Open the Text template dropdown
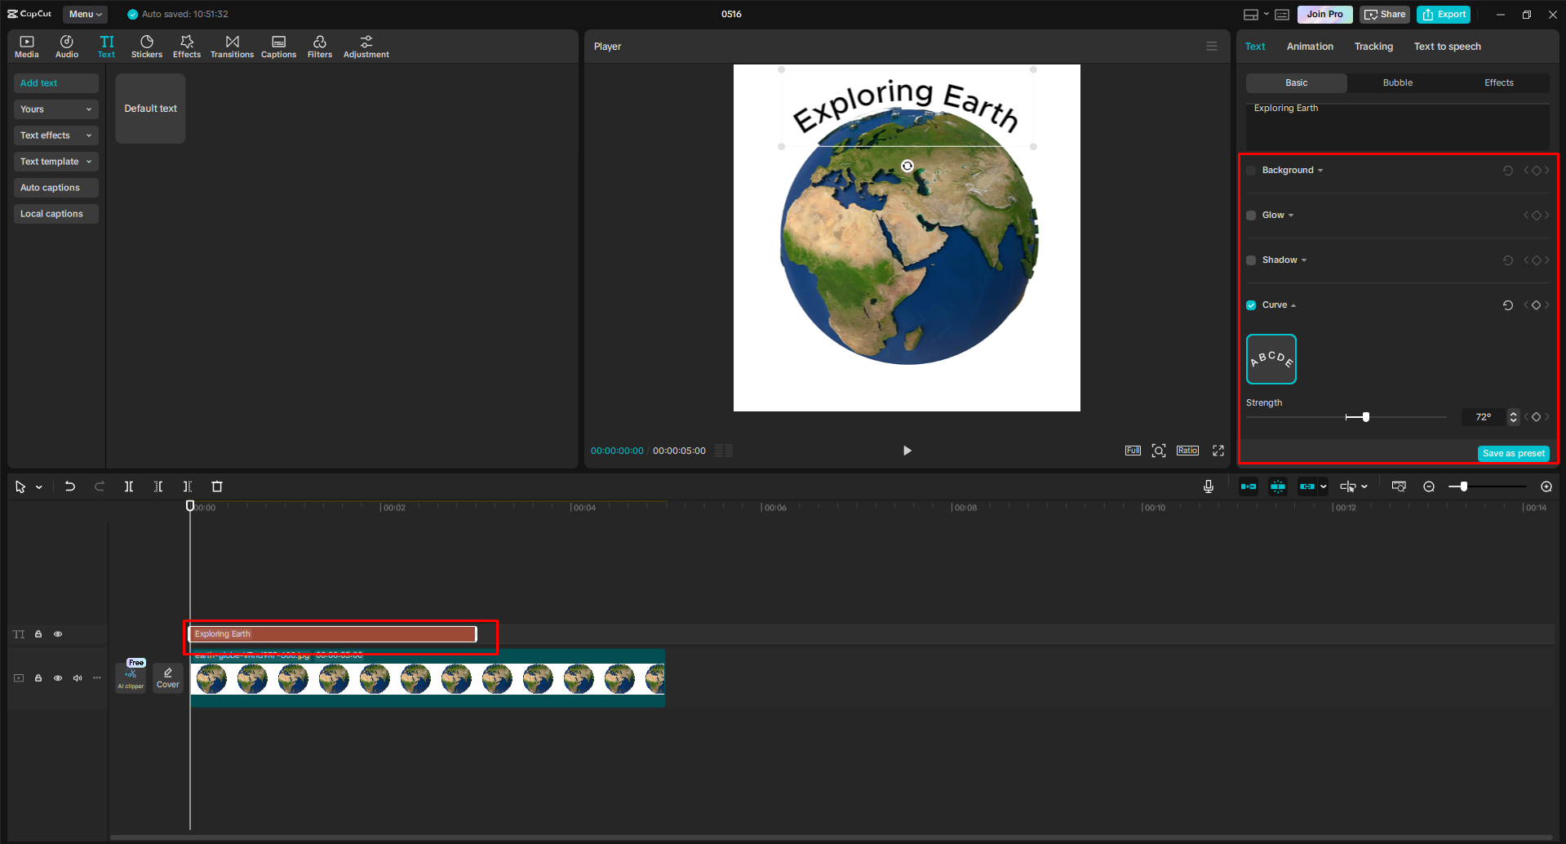The width and height of the screenshot is (1566, 844). coord(55,161)
